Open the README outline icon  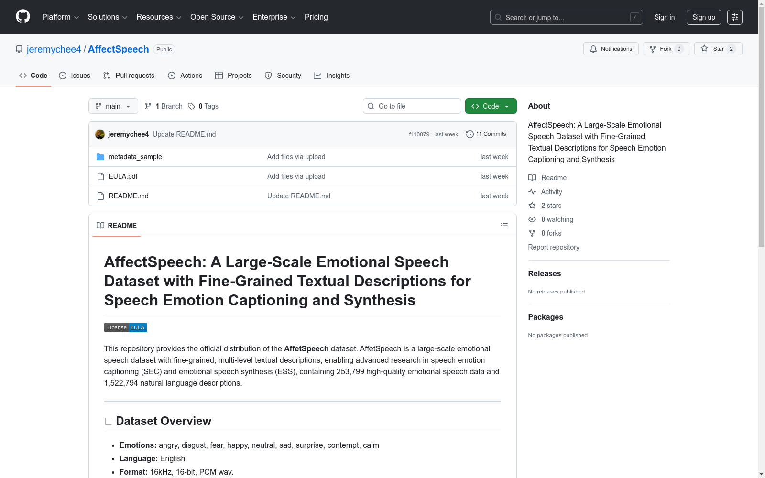504,226
